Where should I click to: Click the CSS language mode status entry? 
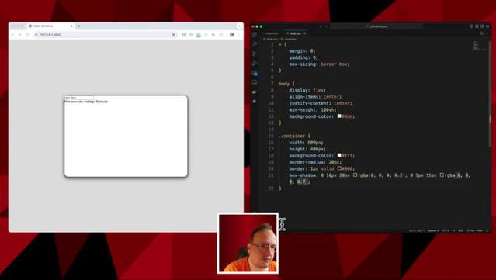[460, 230]
